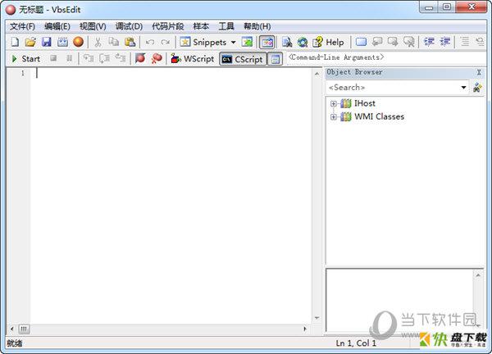Open the Snippets dropdown
This screenshot has height=354, width=492.
(233, 43)
